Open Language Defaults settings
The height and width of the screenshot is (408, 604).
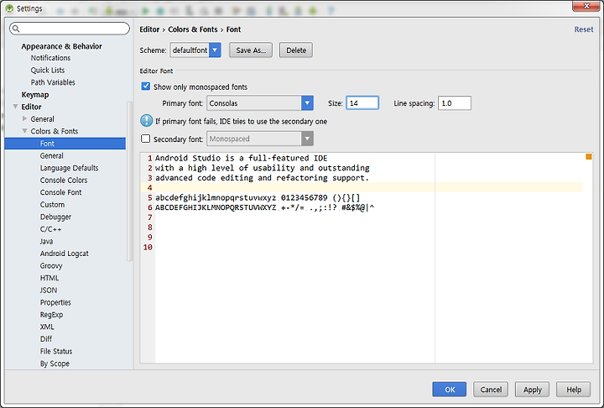pos(69,168)
